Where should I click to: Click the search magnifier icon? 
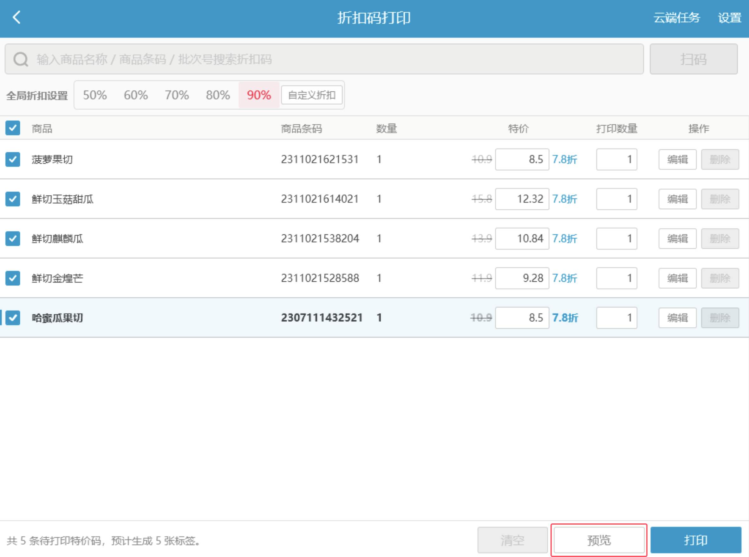tap(21, 59)
